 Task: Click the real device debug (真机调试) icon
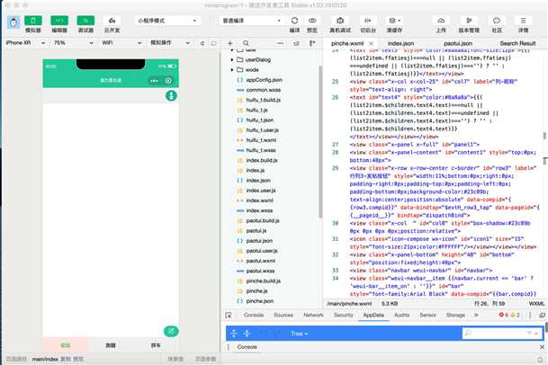(340, 21)
